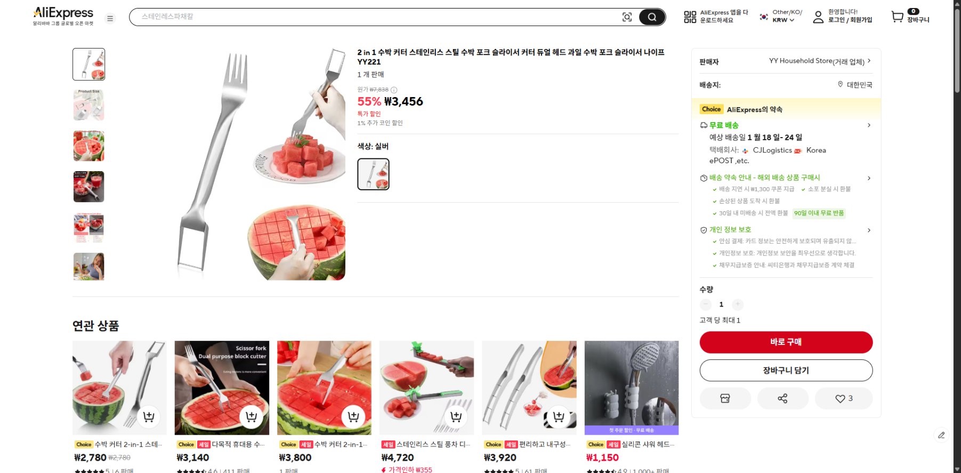Open the QR code app download icon
961x473 pixels.
coord(690,17)
